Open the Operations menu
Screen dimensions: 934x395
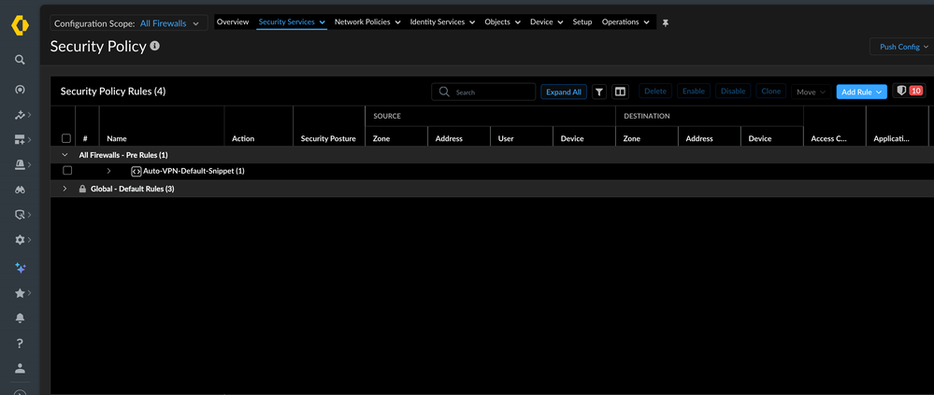[625, 22]
